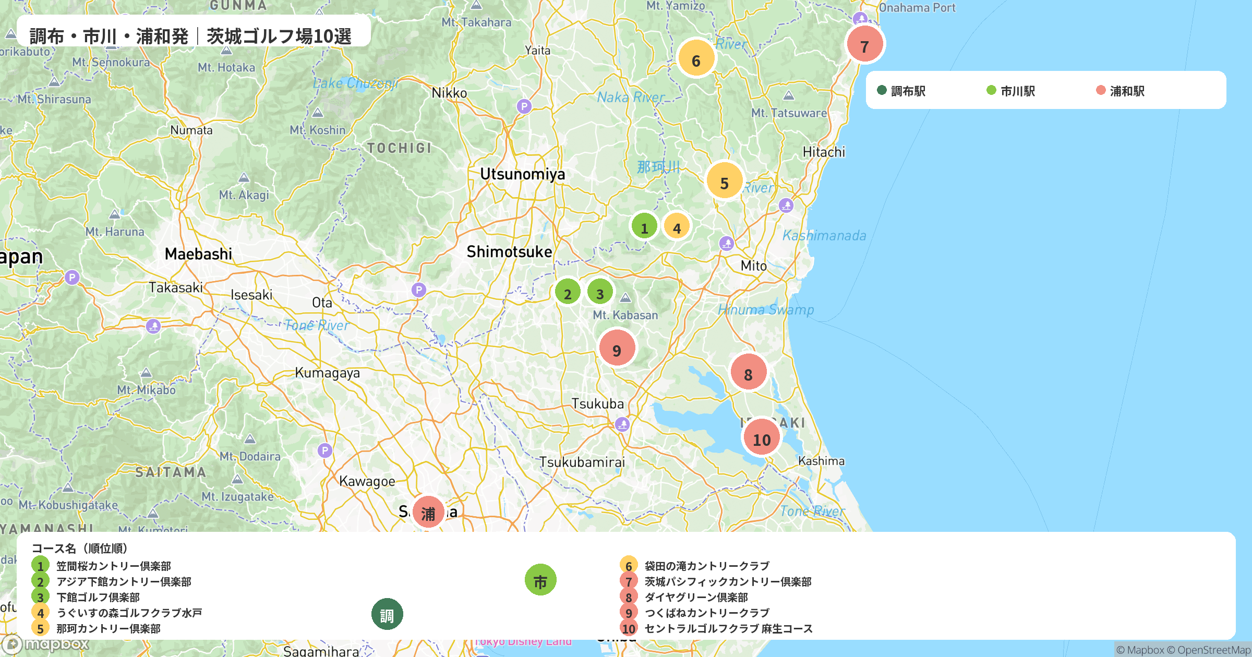
Task: Click the number 7 badge in course list
Action: 629,581
